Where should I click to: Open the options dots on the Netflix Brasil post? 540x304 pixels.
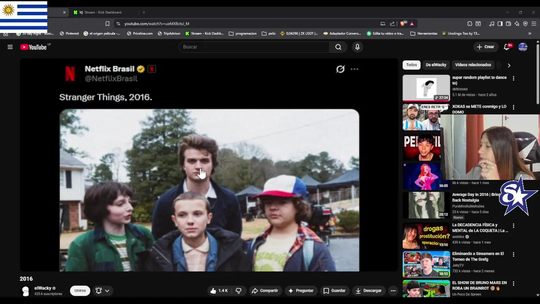point(354,69)
